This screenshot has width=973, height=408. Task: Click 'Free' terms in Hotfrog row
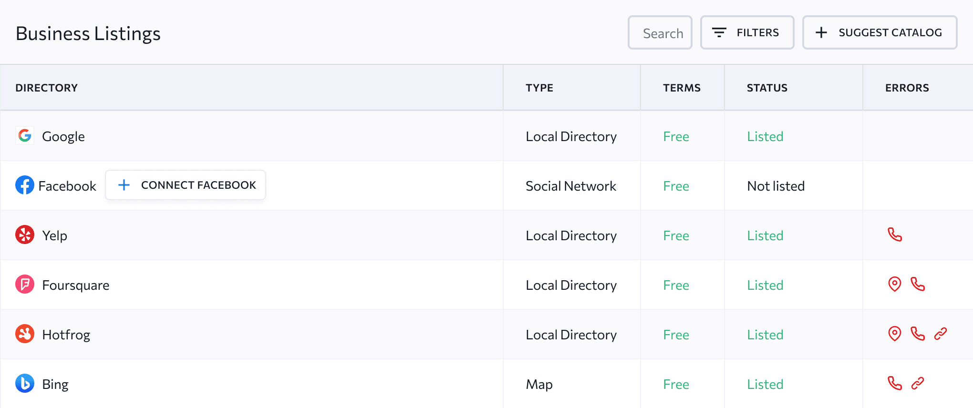(676, 335)
